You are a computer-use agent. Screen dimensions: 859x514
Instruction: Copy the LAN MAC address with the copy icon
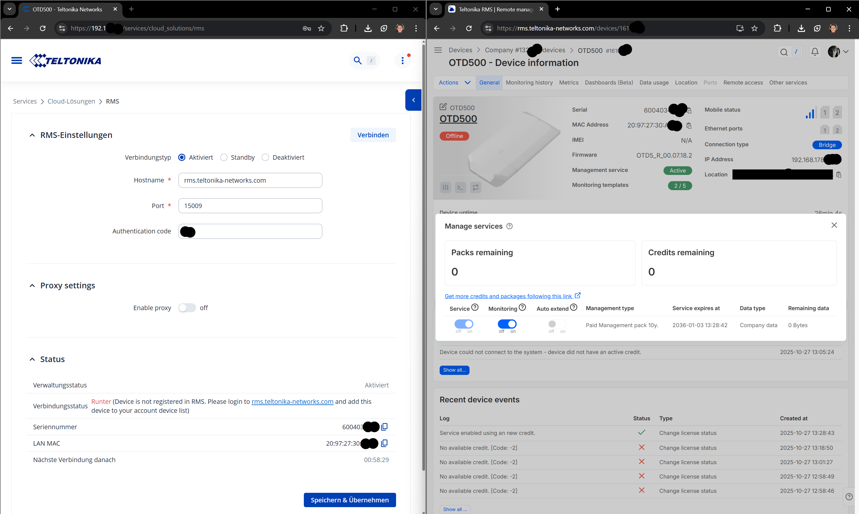point(384,443)
